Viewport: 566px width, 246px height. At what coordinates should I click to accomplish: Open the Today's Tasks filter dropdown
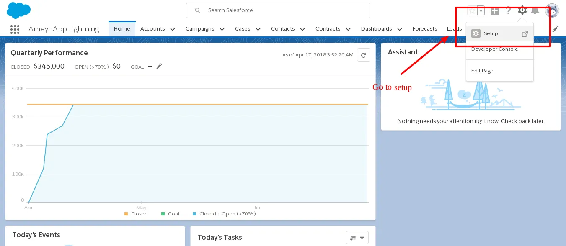[357, 238]
